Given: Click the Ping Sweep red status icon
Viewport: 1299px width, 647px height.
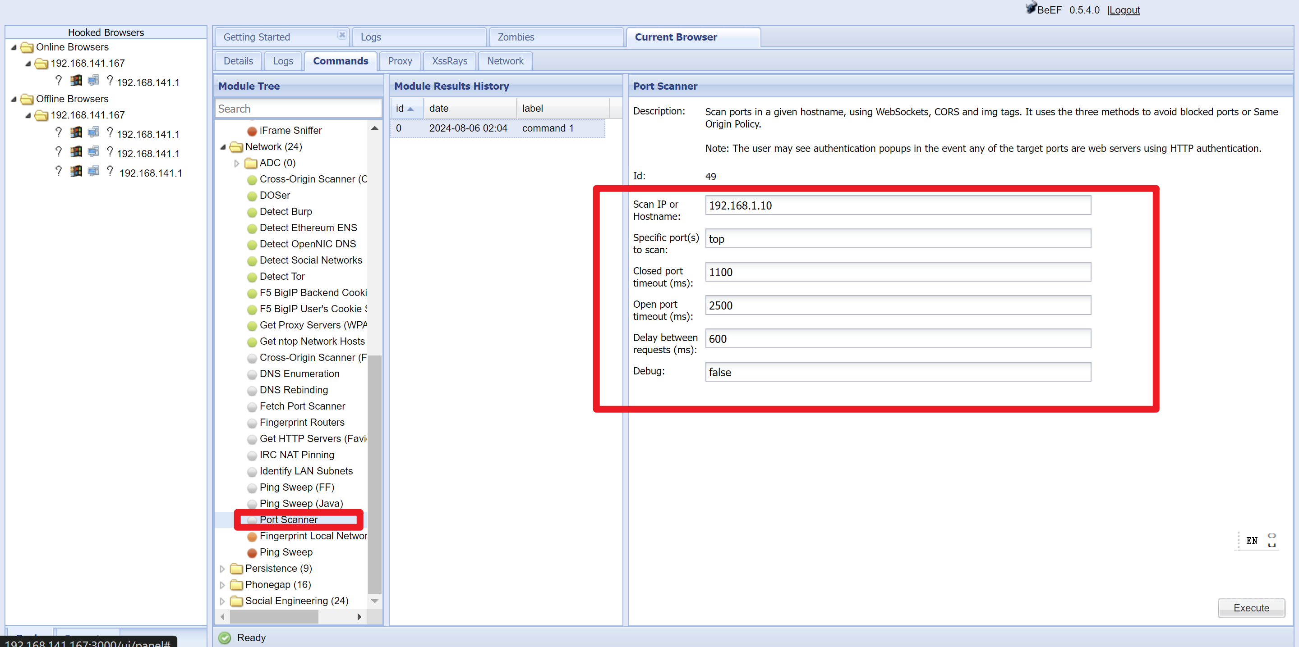Looking at the screenshot, I should 252,553.
